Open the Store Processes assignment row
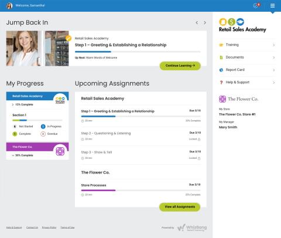Image resolution: width=281 pixels, height=238 pixels. click(140, 190)
